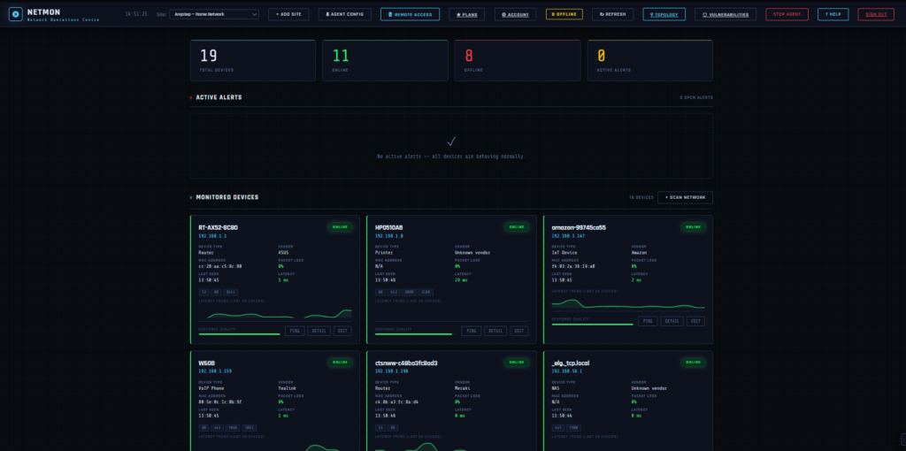
Task: Open Detail for amazon-99745ca55
Action: click(x=672, y=321)
